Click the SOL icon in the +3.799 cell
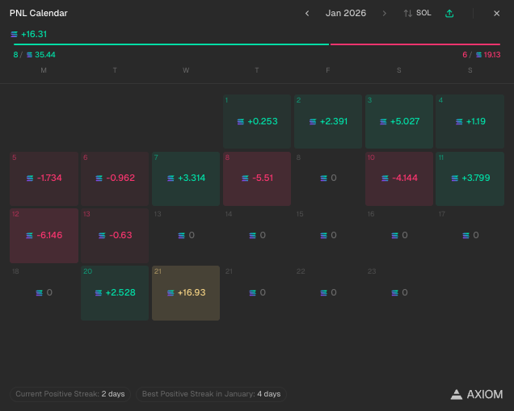 click(455, 178)
